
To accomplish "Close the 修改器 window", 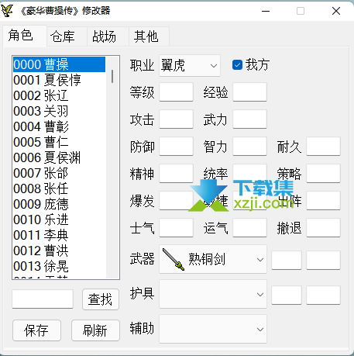I will click(x=336, y=11).
